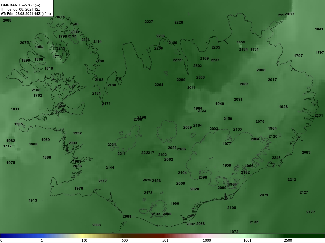
Task: Click the map value 1717
Action: click(7, 146)
